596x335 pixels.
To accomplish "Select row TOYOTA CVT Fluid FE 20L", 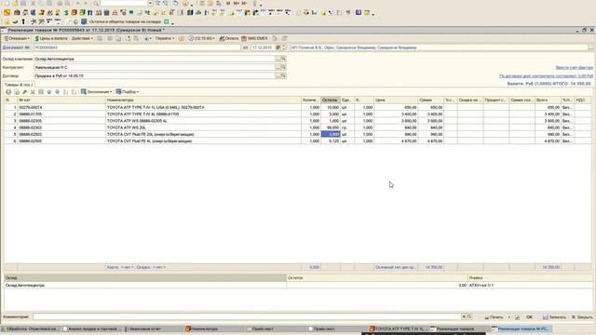I will click(x=298, y=134).
